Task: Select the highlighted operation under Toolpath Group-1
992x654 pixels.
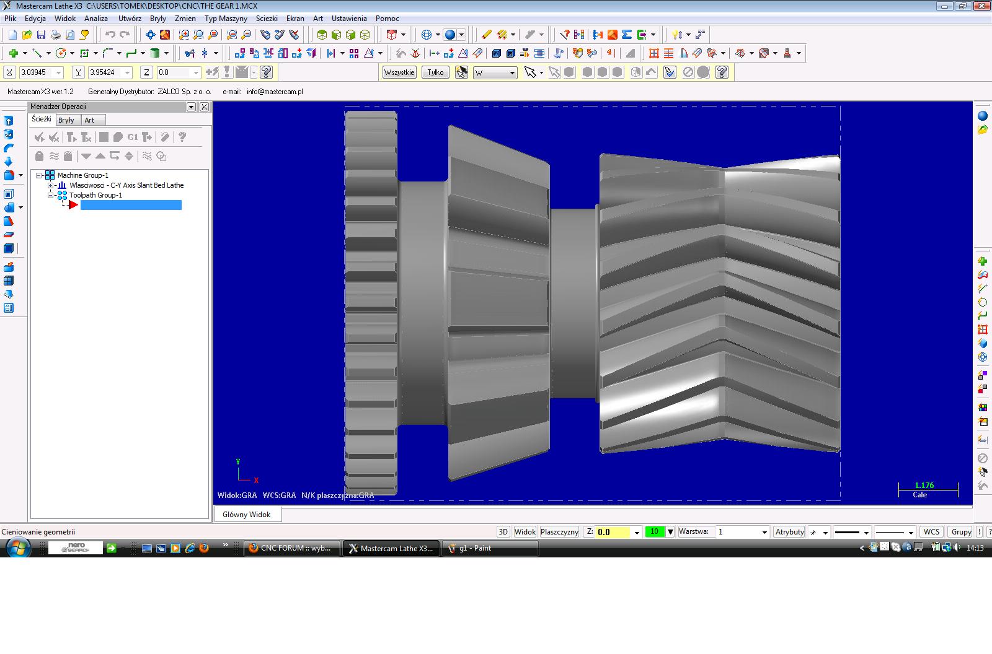Action: [131, 205]
